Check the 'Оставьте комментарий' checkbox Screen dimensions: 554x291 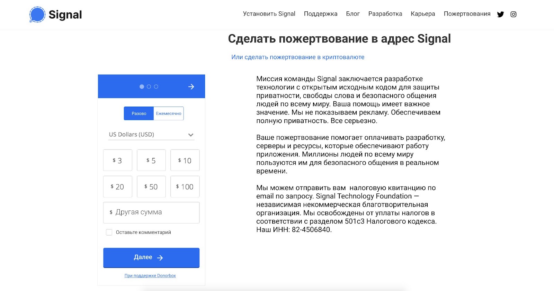coord(109,232)
